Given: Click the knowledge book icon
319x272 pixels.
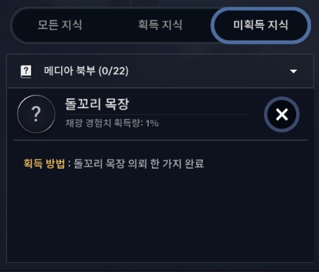Looking at the screenshot, I should click(x=26, y=72).
